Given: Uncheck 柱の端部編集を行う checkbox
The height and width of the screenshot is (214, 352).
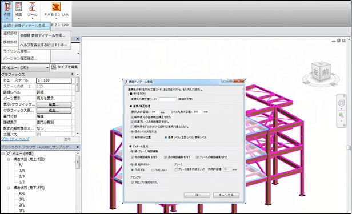Looking at the screenshot, I should click(132, 157).
